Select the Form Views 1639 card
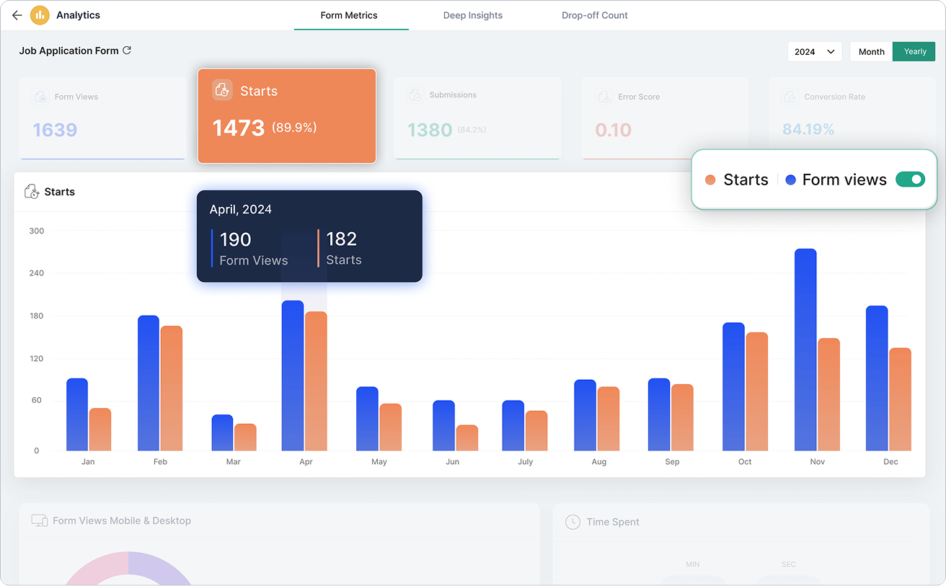946x586 pixels. tap(102, 118)
